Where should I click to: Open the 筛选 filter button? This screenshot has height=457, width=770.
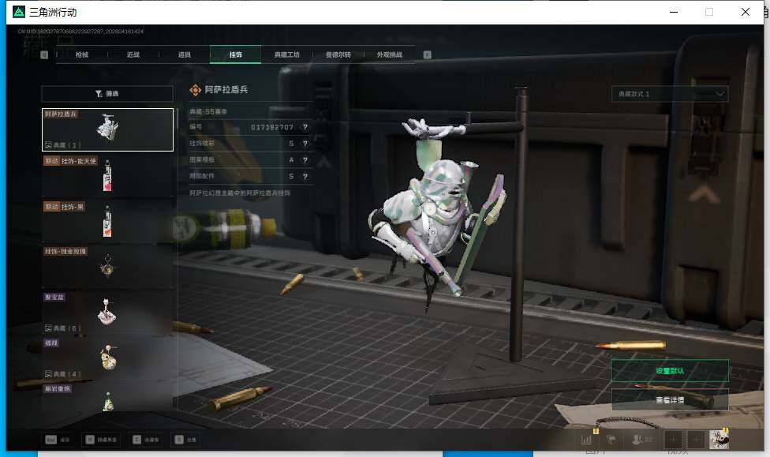click(x=107, y=93)
